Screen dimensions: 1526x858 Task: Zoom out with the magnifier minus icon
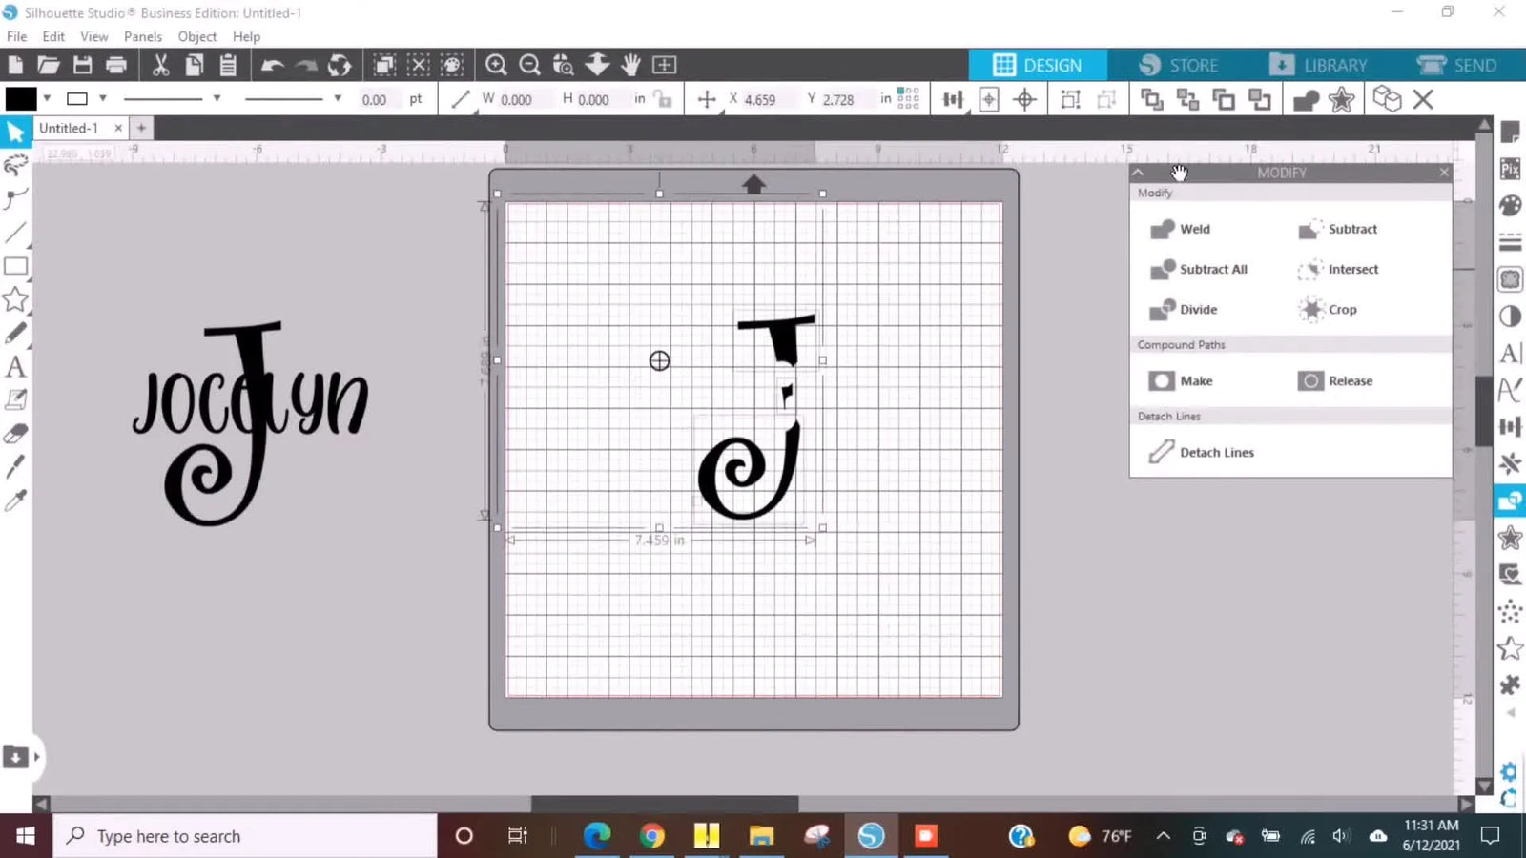tap(530, 65)
